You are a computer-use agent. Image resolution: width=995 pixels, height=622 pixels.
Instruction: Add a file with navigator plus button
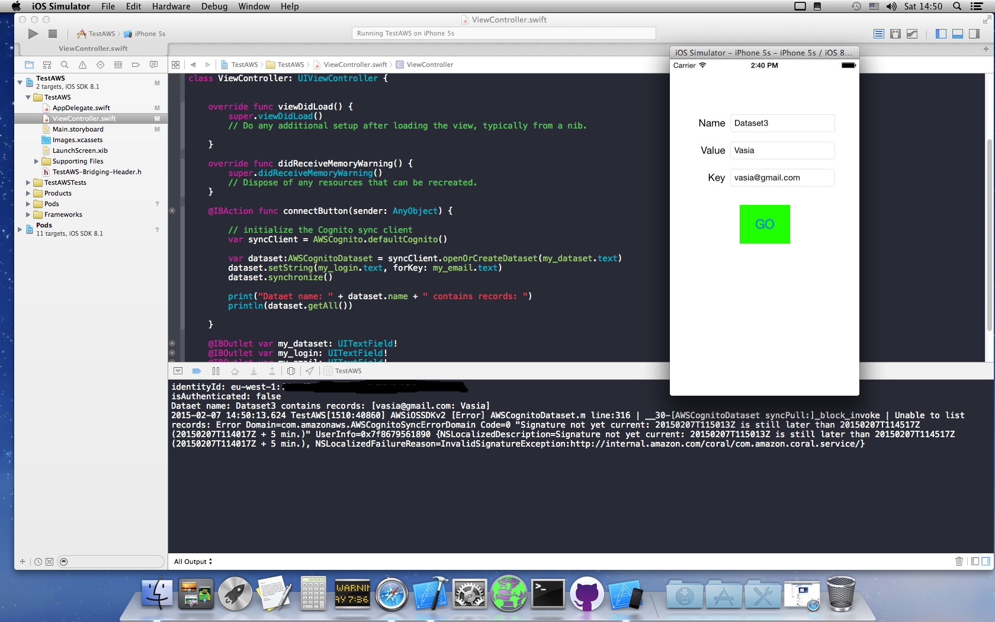click(23, 562)
